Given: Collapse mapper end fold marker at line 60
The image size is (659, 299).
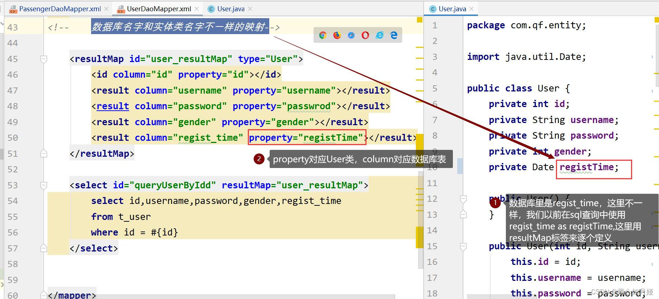Looking at the screenshot, I should 44,295.
